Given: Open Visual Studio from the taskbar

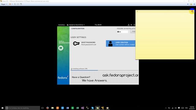Looking at the screenshot, I should click(x=82, y=108).
